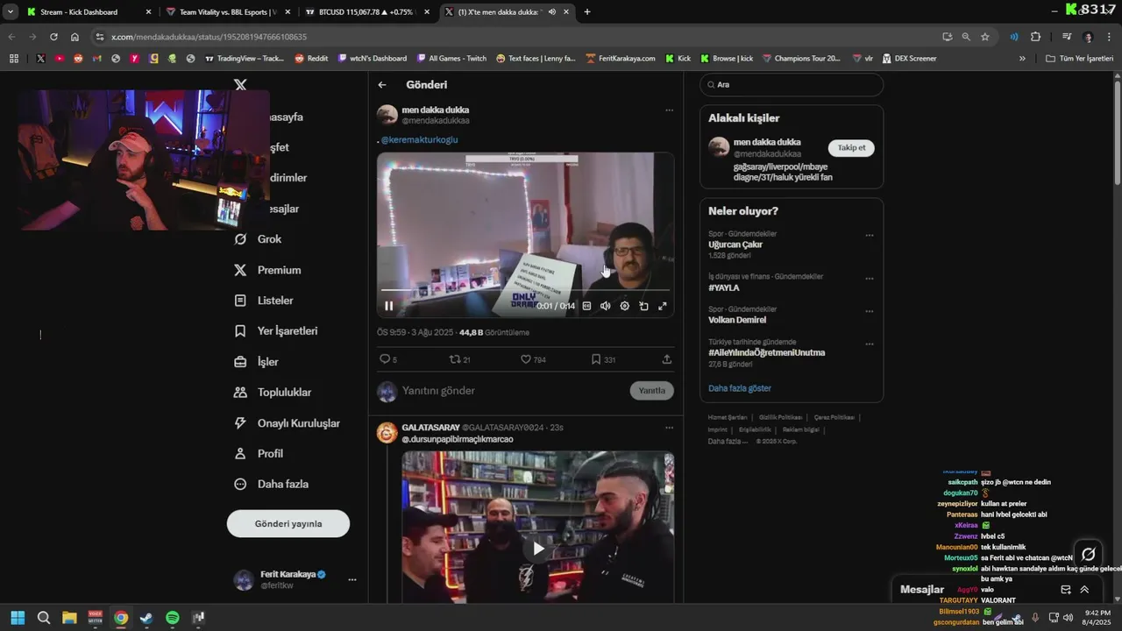Click the Gönderi yayınla button
The height and width of the screenshot is (631, 1122).
pyautogui.click(x=288, y=524)
